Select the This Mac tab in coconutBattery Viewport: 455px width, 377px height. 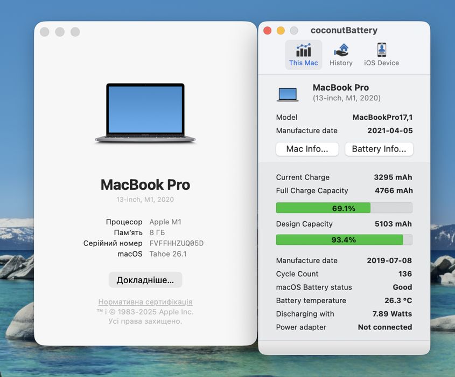point(303,55)
